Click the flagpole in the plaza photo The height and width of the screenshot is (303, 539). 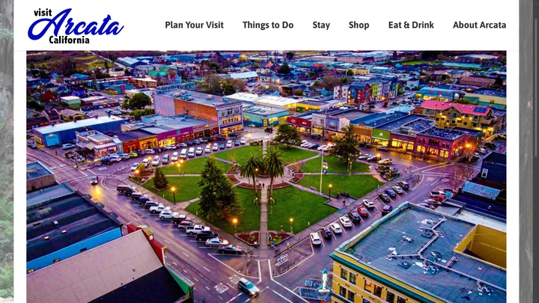(322, 172)
